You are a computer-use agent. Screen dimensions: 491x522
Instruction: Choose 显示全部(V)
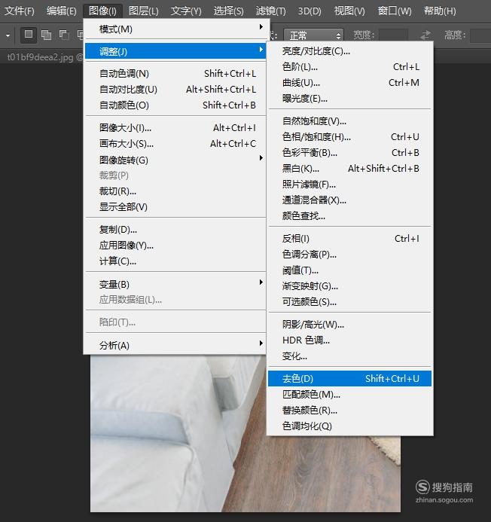(175, 206)
